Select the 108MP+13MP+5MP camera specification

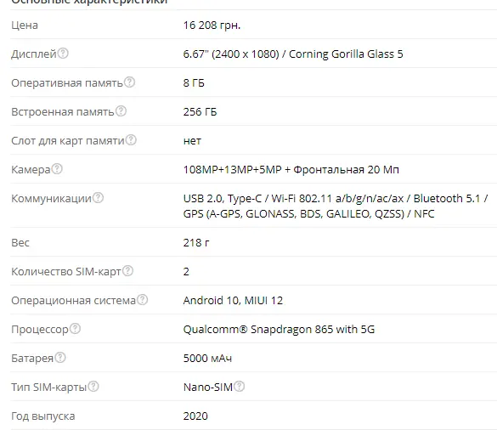232,170
